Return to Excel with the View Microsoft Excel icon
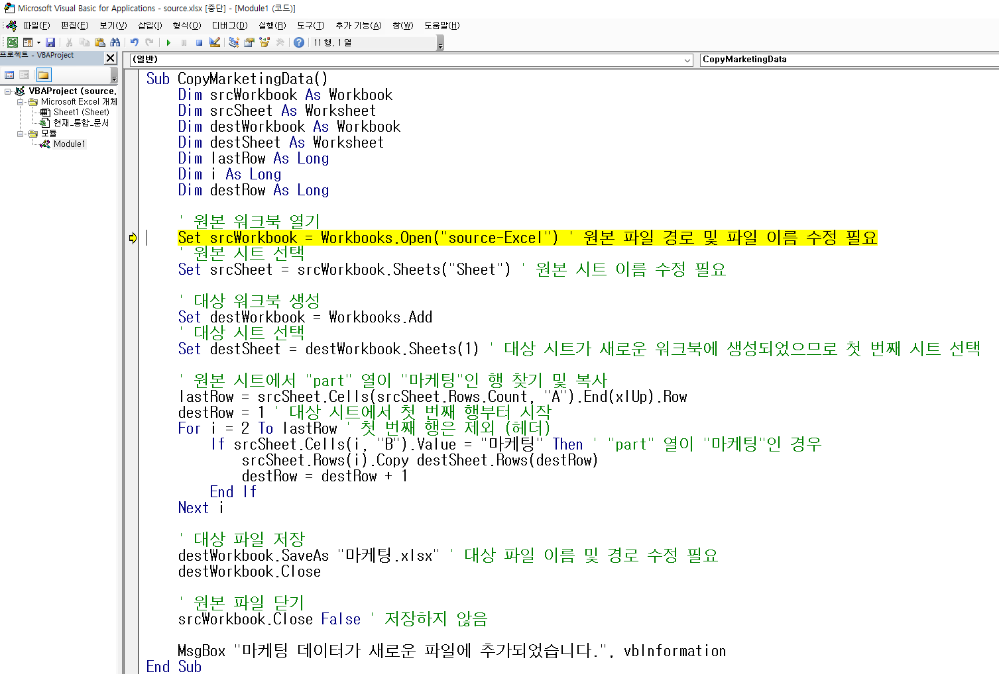This screenshot has width=999, height=674. (x=13, y=42)
